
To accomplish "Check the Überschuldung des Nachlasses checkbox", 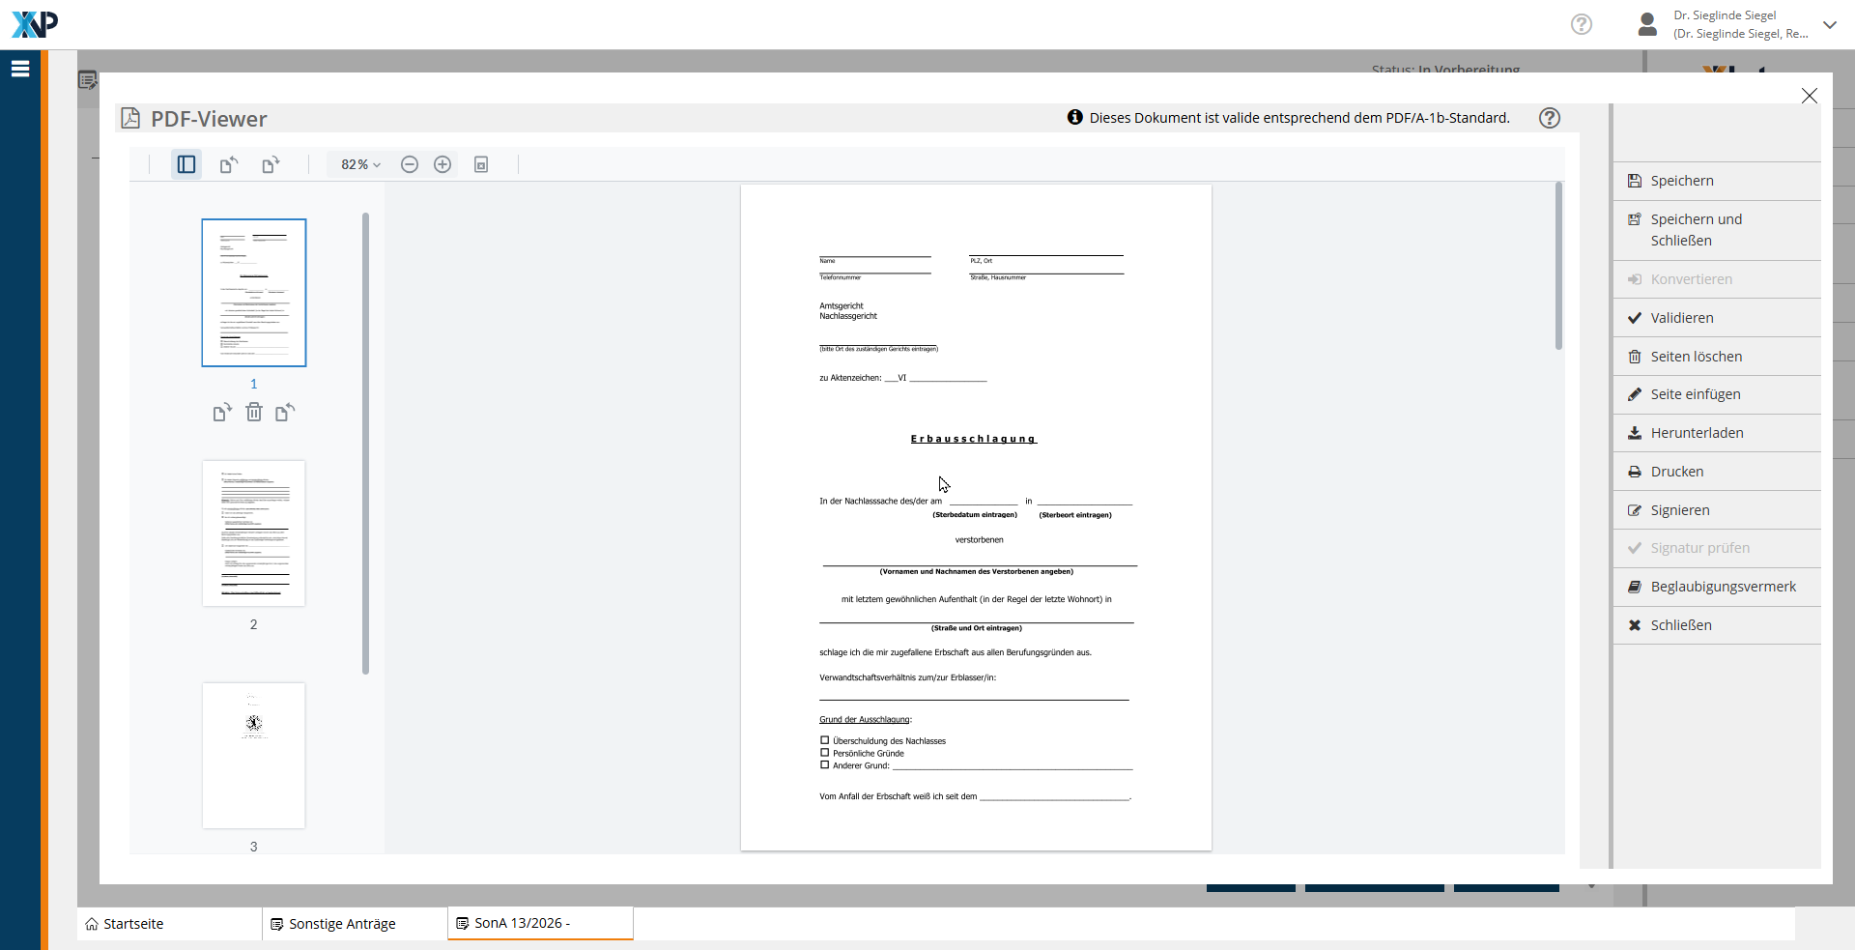I will pyautogui.click(x=825, y=740).
